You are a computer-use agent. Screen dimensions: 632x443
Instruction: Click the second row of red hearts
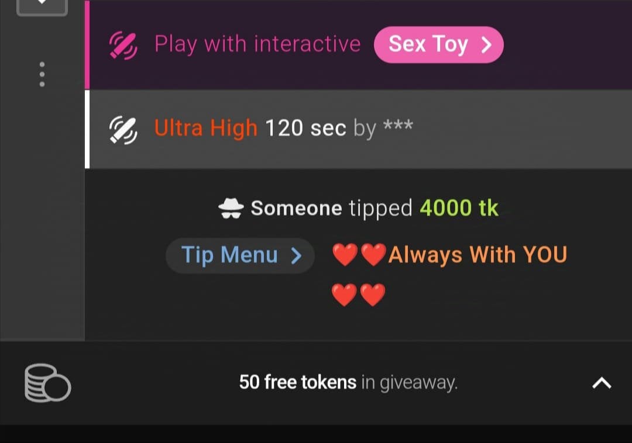359,295
